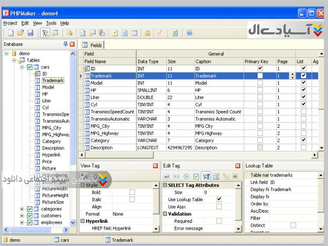Viewport: 328px width, 246px height.
Task: Toggle Primary Key checkbox for Trademark row
Action: click(x=260, y=76)
